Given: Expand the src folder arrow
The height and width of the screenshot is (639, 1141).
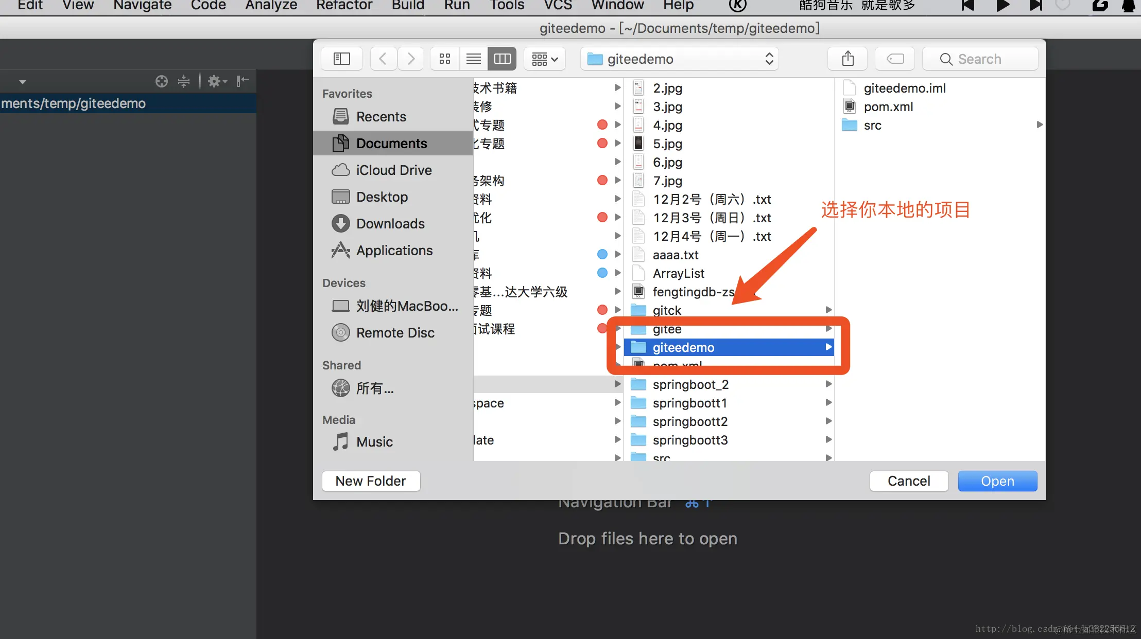Looking at the screenshot, I should click(1040, 125).
